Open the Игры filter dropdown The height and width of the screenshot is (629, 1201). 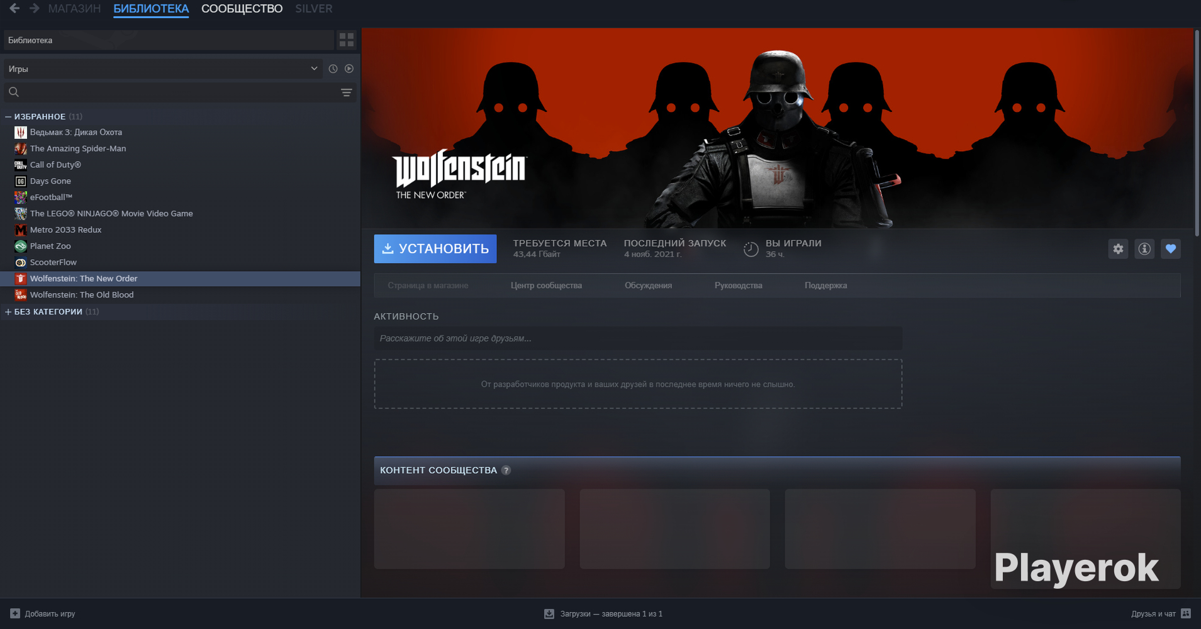164,69
